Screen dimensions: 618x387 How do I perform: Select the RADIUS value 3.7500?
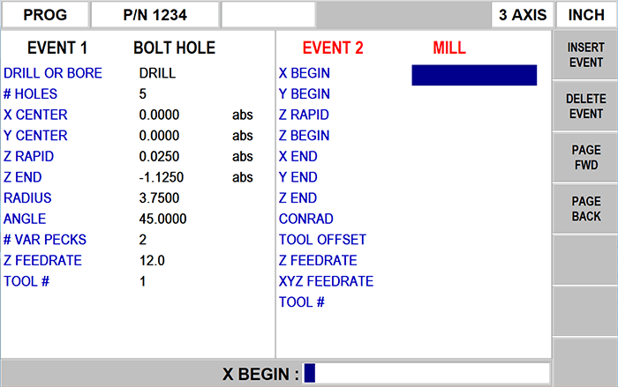pos(160,198)
